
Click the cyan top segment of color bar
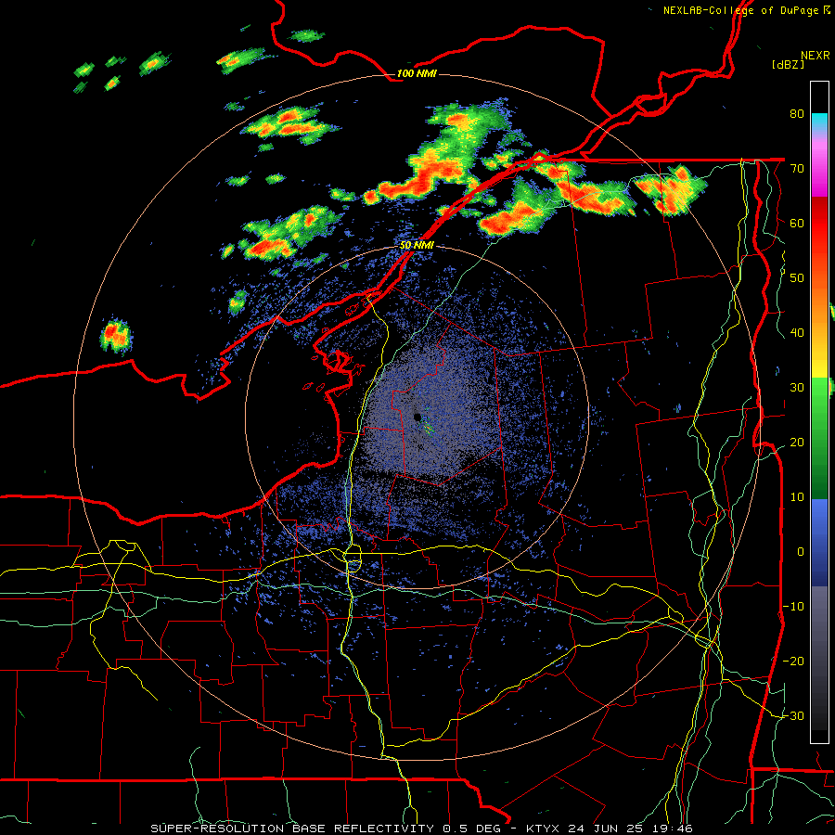click(819, 122)
